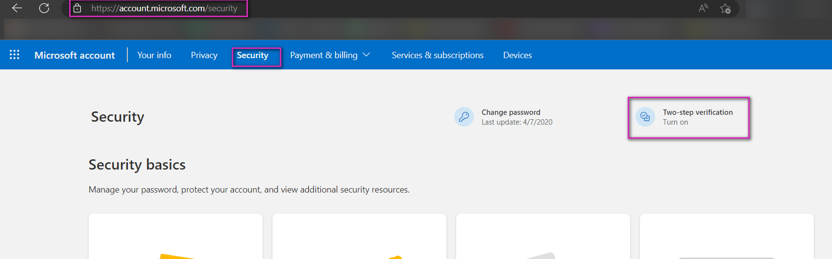The width and height of the screenshot is (832, 259).
Task: Open the Privacy tab
Action: tap(204, 55)
